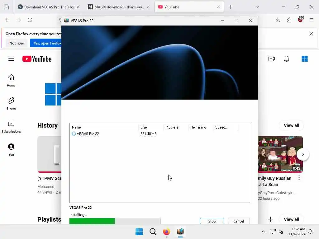319x239 pixels.
Task: Go to YouTube Home
Action: pos(11,81)
